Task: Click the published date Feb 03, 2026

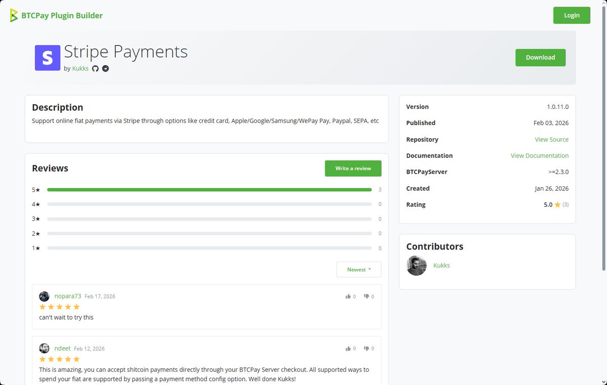Action: pyautogui.click(x=551, y=123)
